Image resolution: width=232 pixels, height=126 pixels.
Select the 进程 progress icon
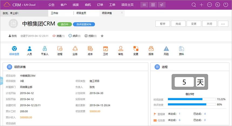pos(60,50)
